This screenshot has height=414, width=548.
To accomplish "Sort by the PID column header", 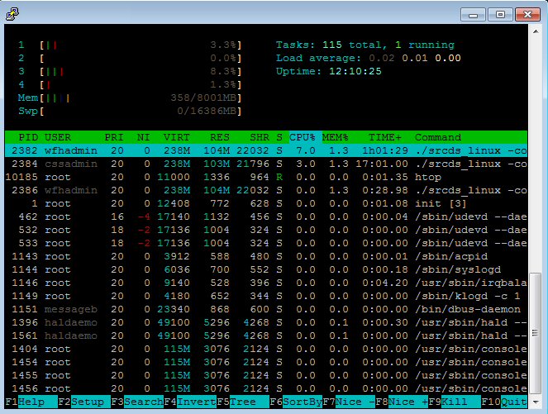I will click(28, 137).
